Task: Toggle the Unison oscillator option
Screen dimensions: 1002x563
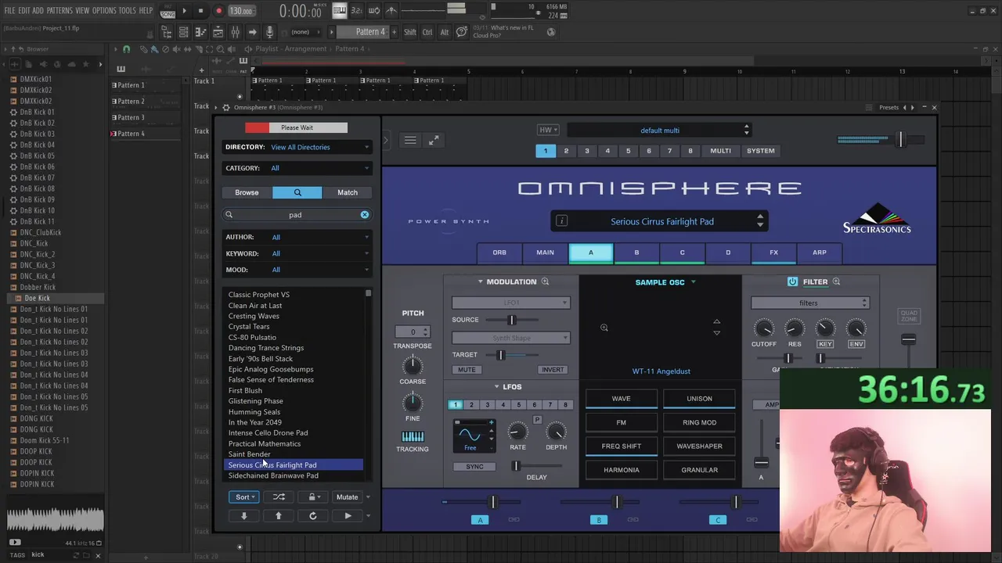Action: 699,399
